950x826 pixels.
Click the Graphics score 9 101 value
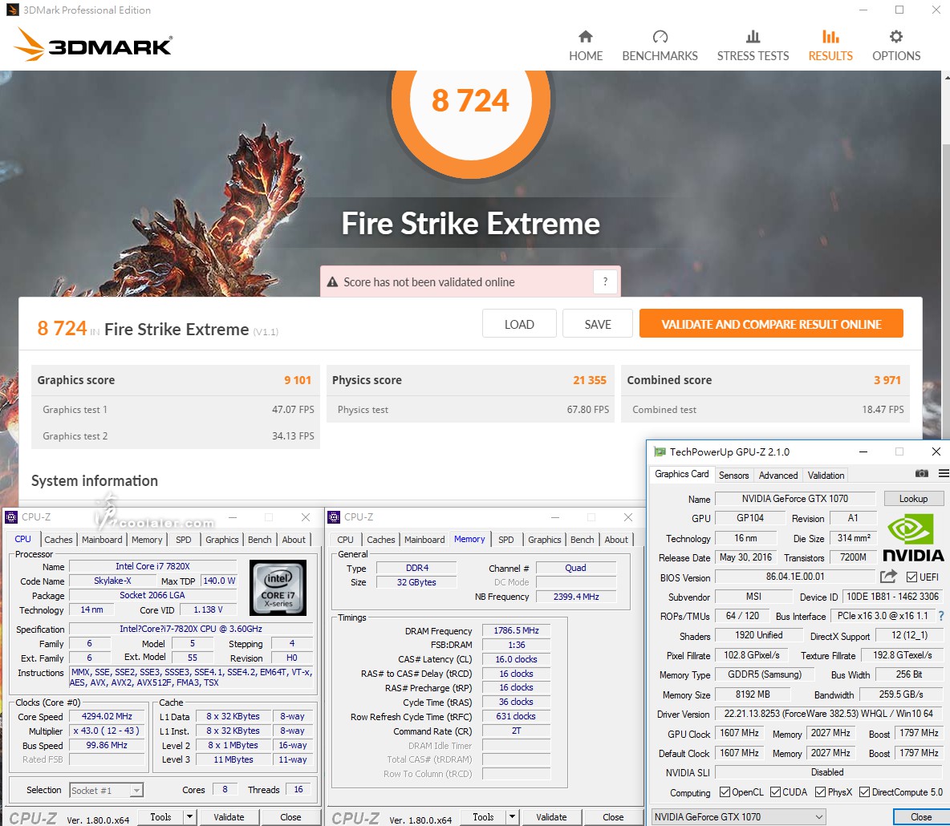tap(298, 379)
